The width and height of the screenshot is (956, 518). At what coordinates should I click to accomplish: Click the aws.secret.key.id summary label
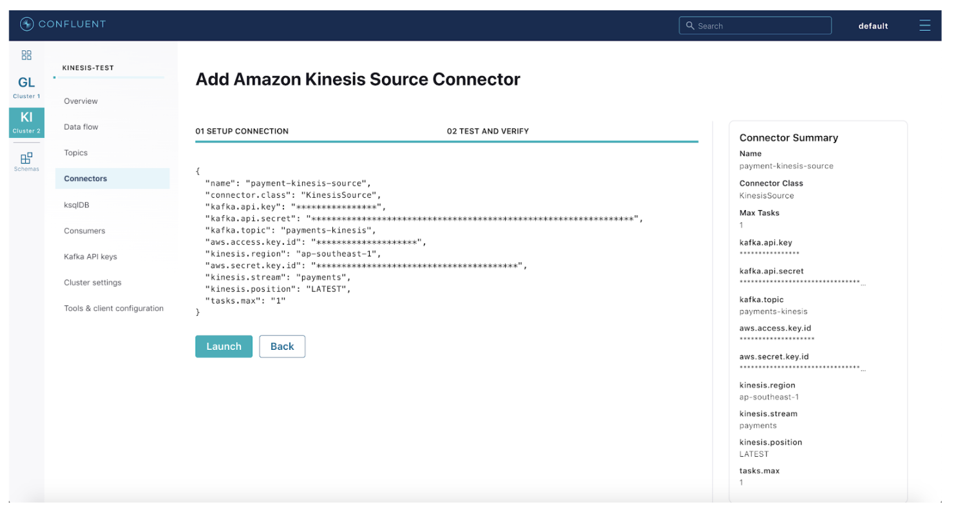coord(774,356)
